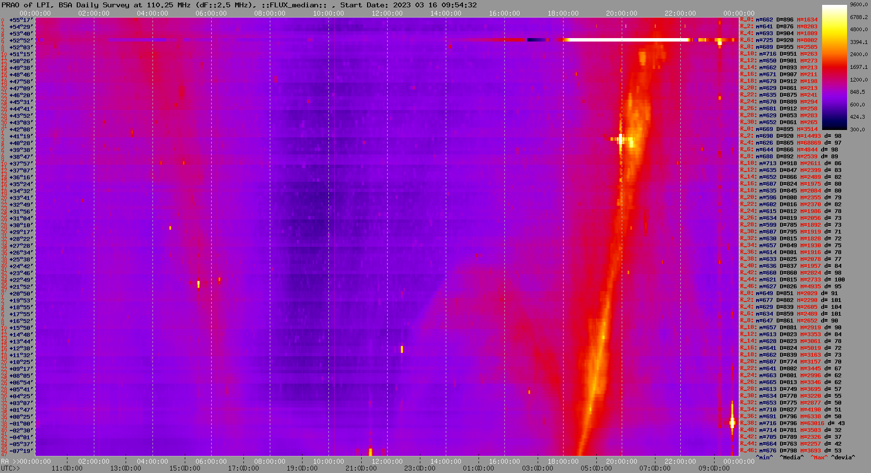The image size is (871, 473).
Task: Click the statistics row with M=8203
Action: (779, 26)
